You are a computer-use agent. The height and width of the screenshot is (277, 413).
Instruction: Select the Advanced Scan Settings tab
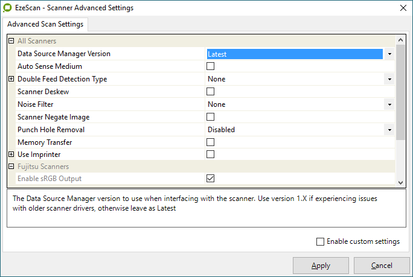click(46, 25)
